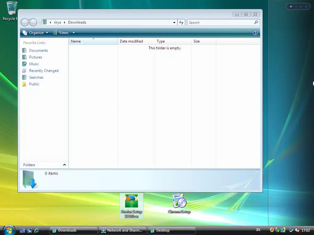Click the Searches icon in sidebar
This screenshot has width=314, height=235.
tap(24, 77)
